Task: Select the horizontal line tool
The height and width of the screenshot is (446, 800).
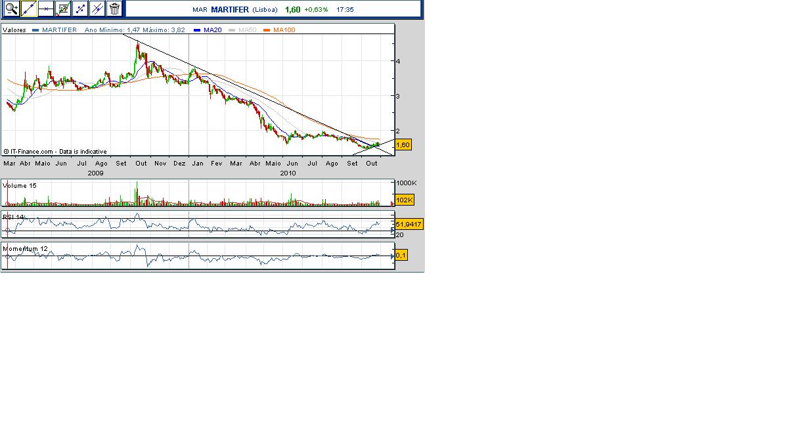Action: click(46, 9)
